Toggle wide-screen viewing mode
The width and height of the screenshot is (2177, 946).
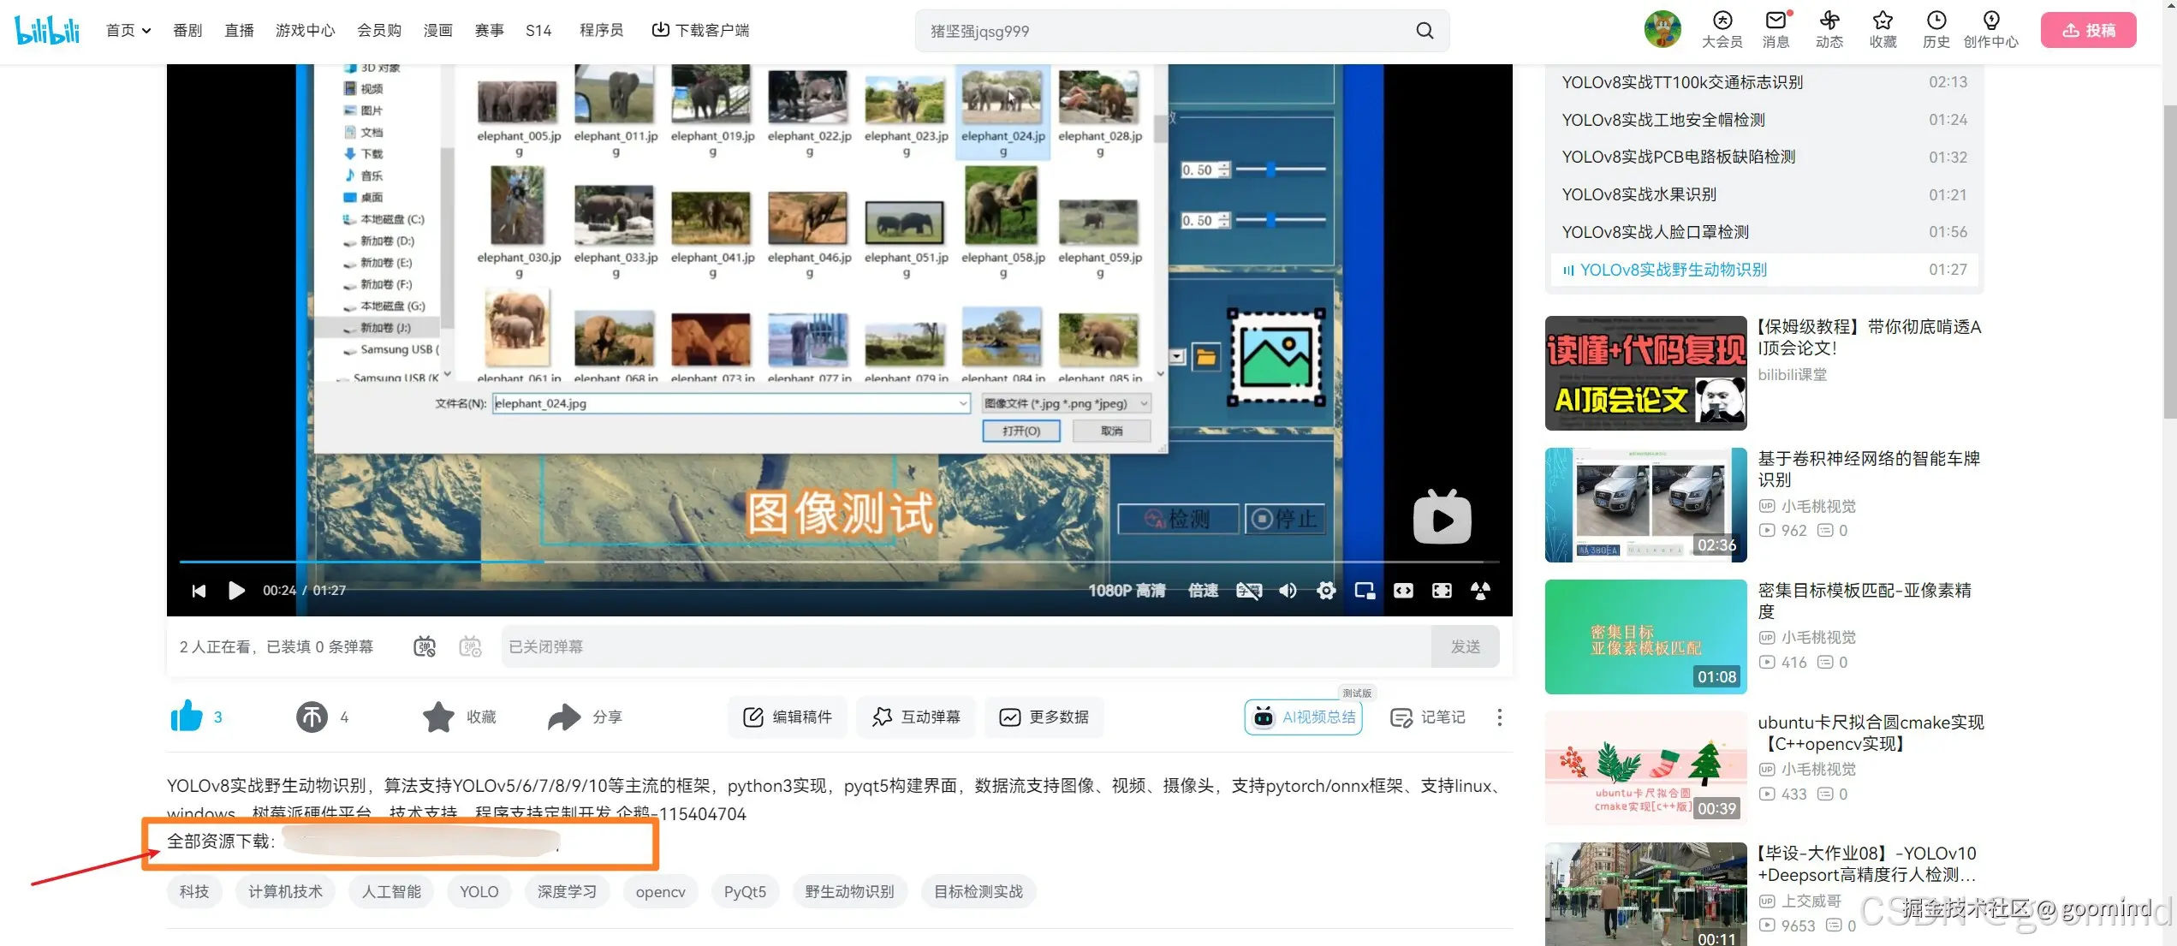[1402, 590]
